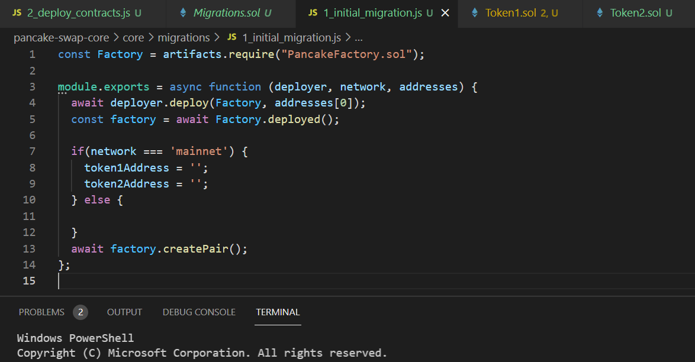Image resolution: width=695 pixels, height=362 pixels.
Task: Click the else keyword on line 10
Action: tap(98, 201)
